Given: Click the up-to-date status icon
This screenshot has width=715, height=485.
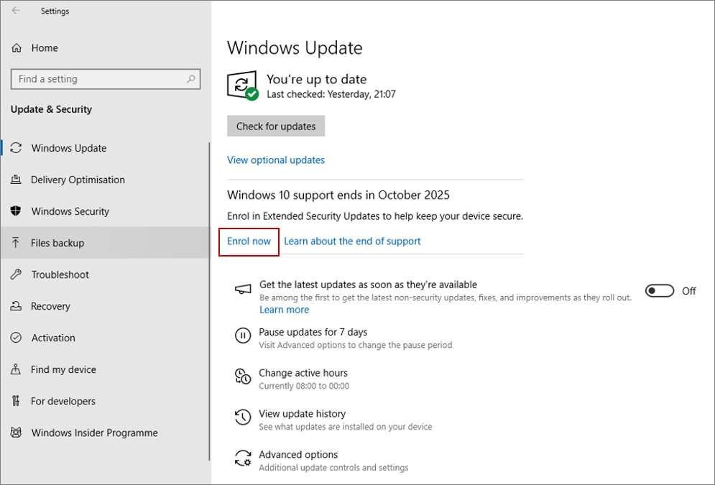Looking at the screenshot, I should (242, 85).
